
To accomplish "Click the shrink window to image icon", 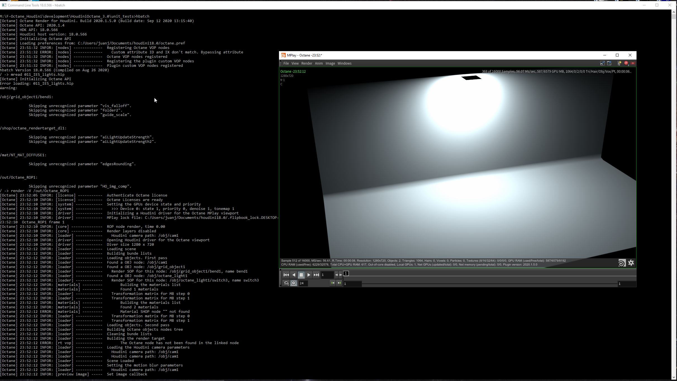I will coord(602,63).
